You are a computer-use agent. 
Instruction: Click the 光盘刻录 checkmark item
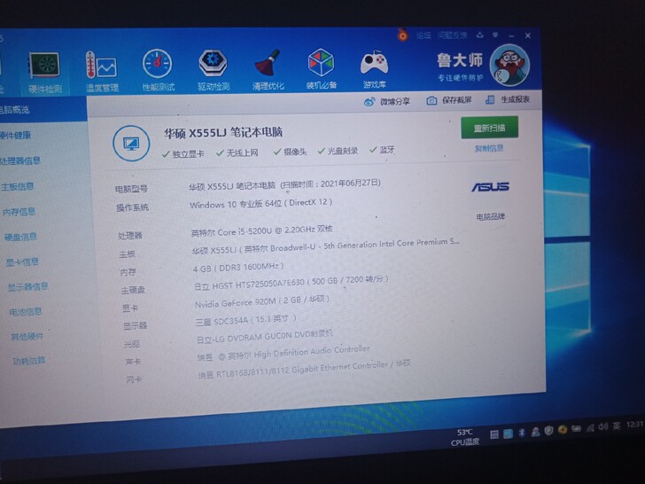coord(338,151)
